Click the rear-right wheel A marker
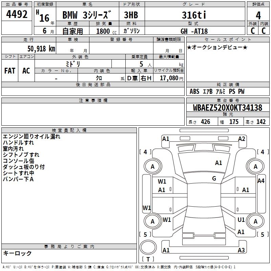The height and width of the screenshot is (271, 271). 255,222
